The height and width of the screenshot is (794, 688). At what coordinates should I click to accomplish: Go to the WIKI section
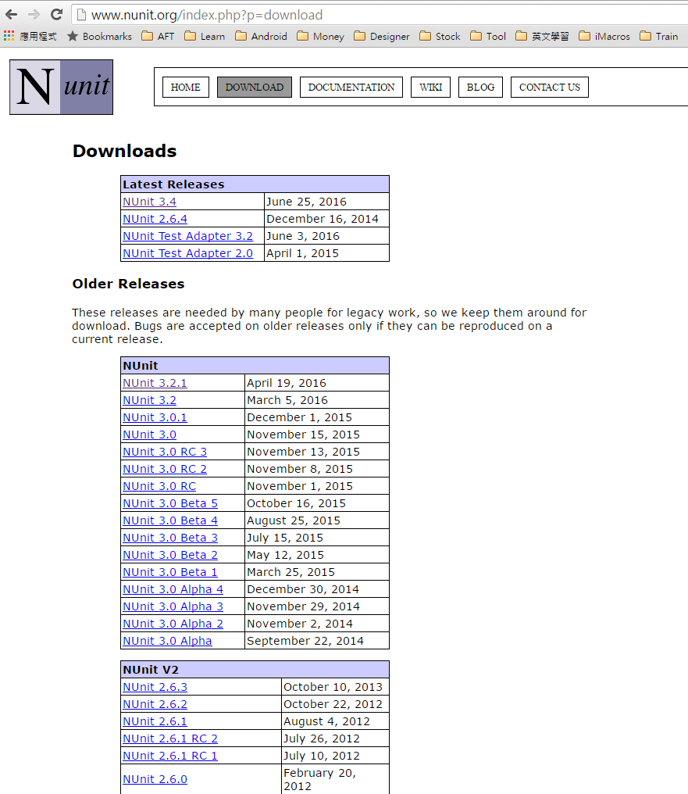430,87
